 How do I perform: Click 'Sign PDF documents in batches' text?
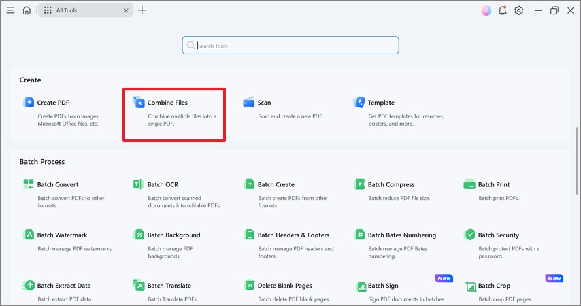[x=406, y=299]
